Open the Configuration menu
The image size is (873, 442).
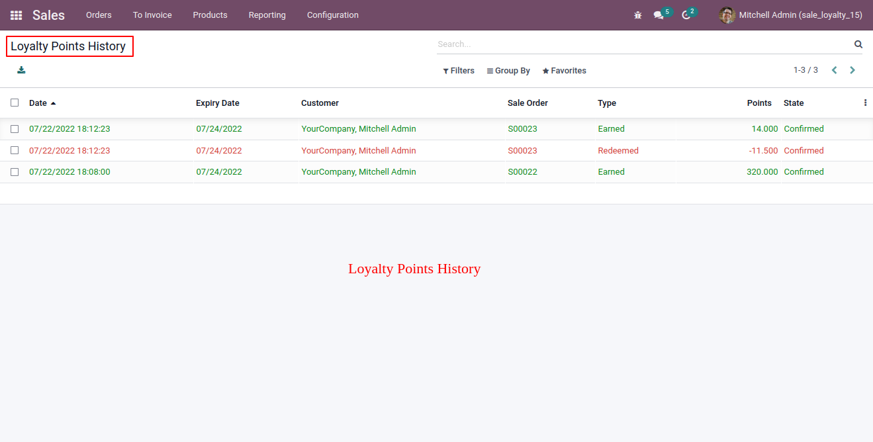coord(333,15)
